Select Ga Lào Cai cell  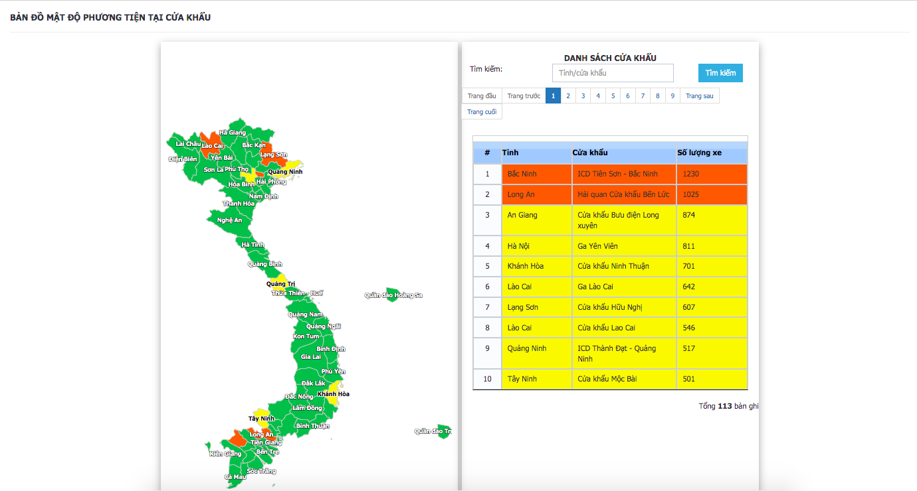coord(624,287)
